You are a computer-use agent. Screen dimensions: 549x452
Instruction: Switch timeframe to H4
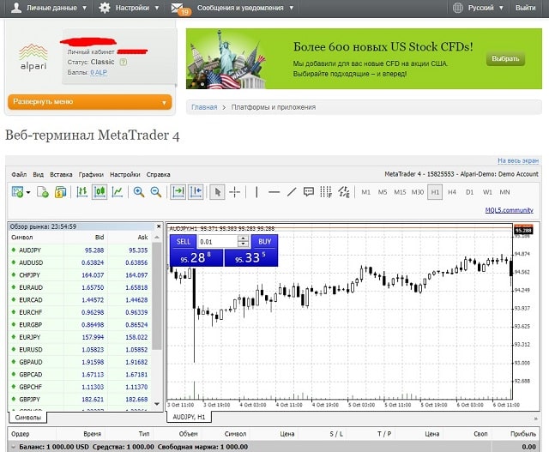[452, 192]
